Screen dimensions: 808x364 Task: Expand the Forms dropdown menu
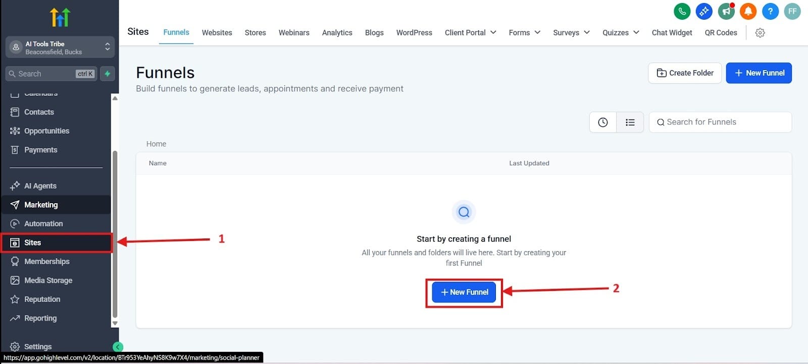(524, 33)
